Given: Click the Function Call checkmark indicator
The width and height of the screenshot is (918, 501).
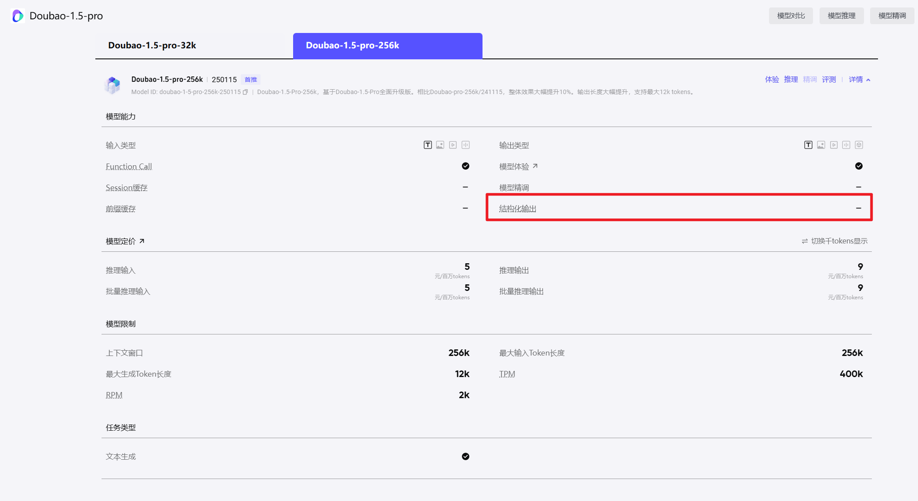Looking at the screenshot, I should pyautogui.click(x=465, y=166).
